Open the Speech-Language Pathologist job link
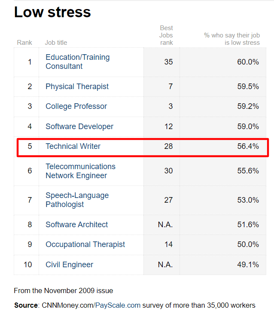This screenshot has width=274, height=315. click(x=77, y=200)
